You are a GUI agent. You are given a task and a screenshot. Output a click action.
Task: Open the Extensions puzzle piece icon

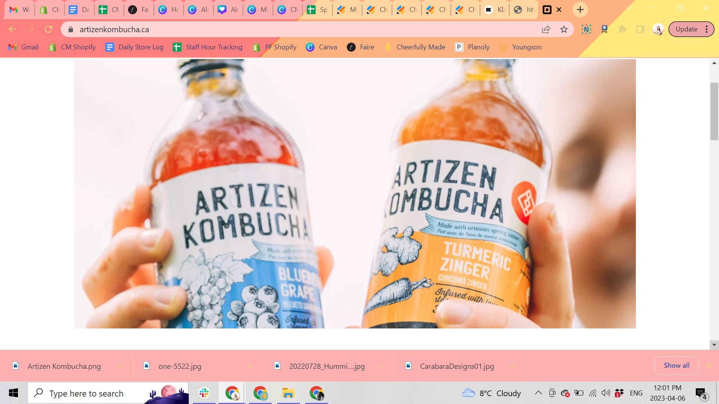click(622, 29)
